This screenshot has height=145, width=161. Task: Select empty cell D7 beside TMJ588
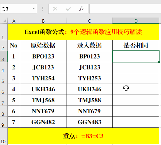coord(136,100)
